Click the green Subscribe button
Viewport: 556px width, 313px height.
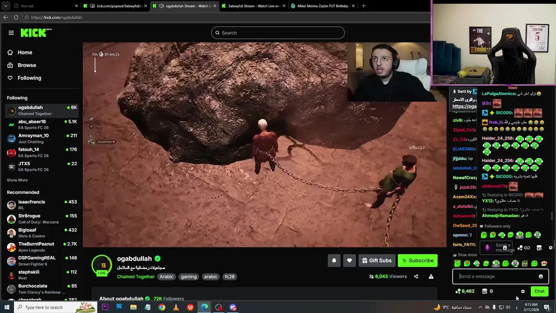point(417,260)
